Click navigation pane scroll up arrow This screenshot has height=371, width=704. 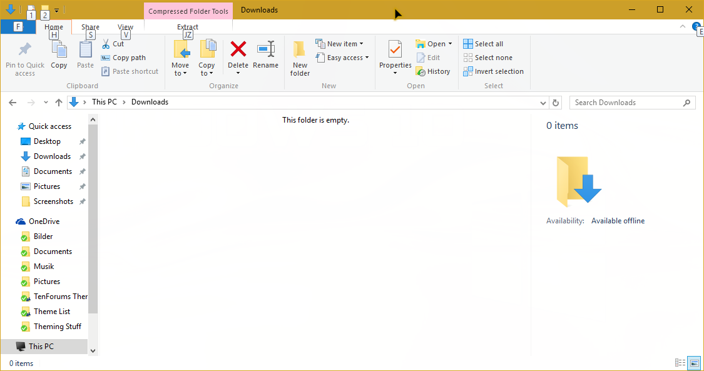93,119
